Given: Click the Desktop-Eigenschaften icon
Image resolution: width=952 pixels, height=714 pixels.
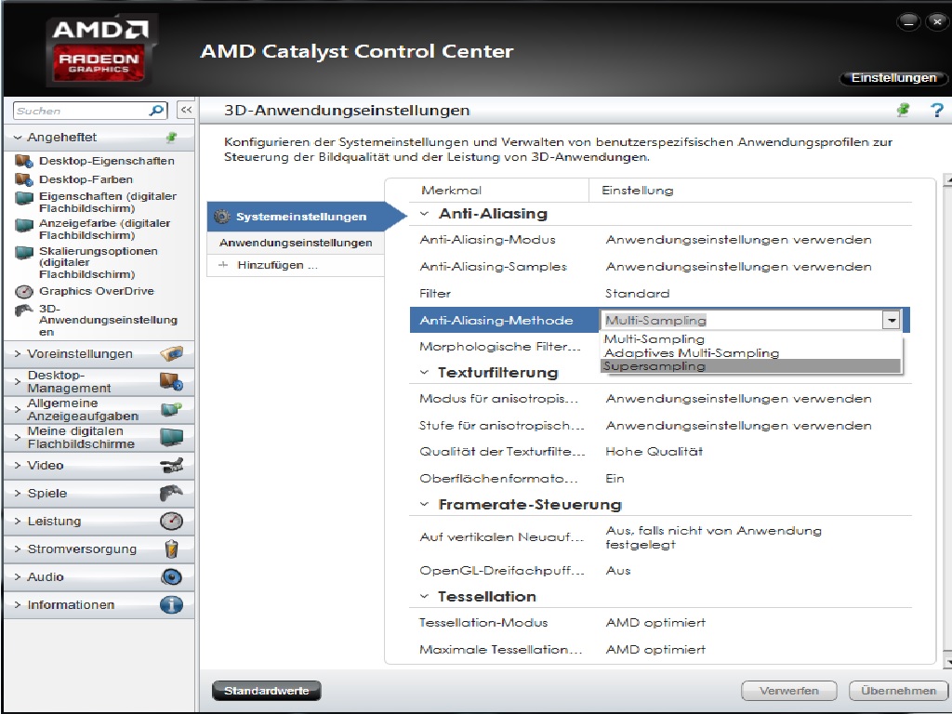Looking at the screenshot, I should click(23, 161).
